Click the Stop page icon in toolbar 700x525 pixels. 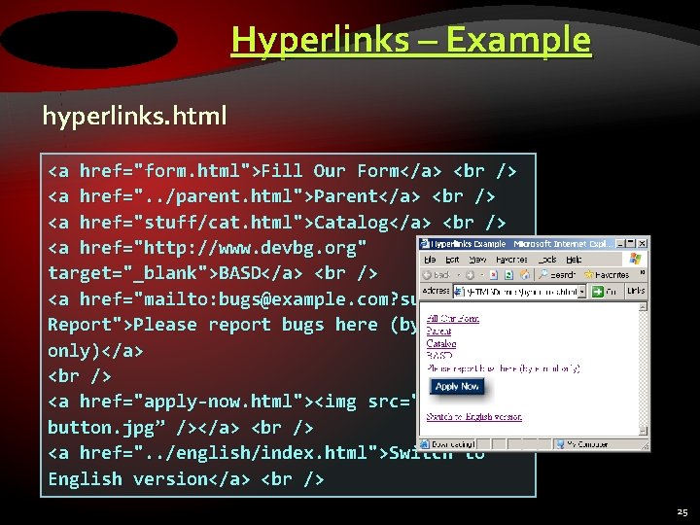[493, 275]
